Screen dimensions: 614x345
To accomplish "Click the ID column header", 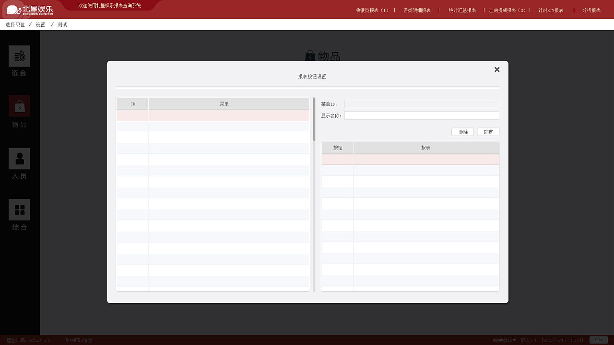I will coord(132,104).
